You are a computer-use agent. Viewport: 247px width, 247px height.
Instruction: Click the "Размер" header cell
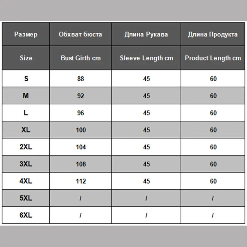click(26, 34)
